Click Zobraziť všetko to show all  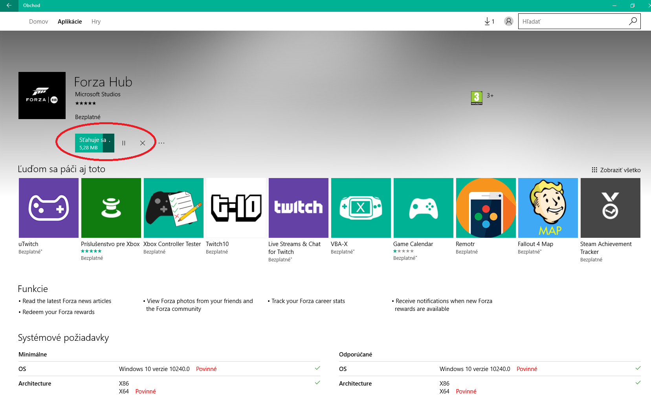[x=616, y=170]
